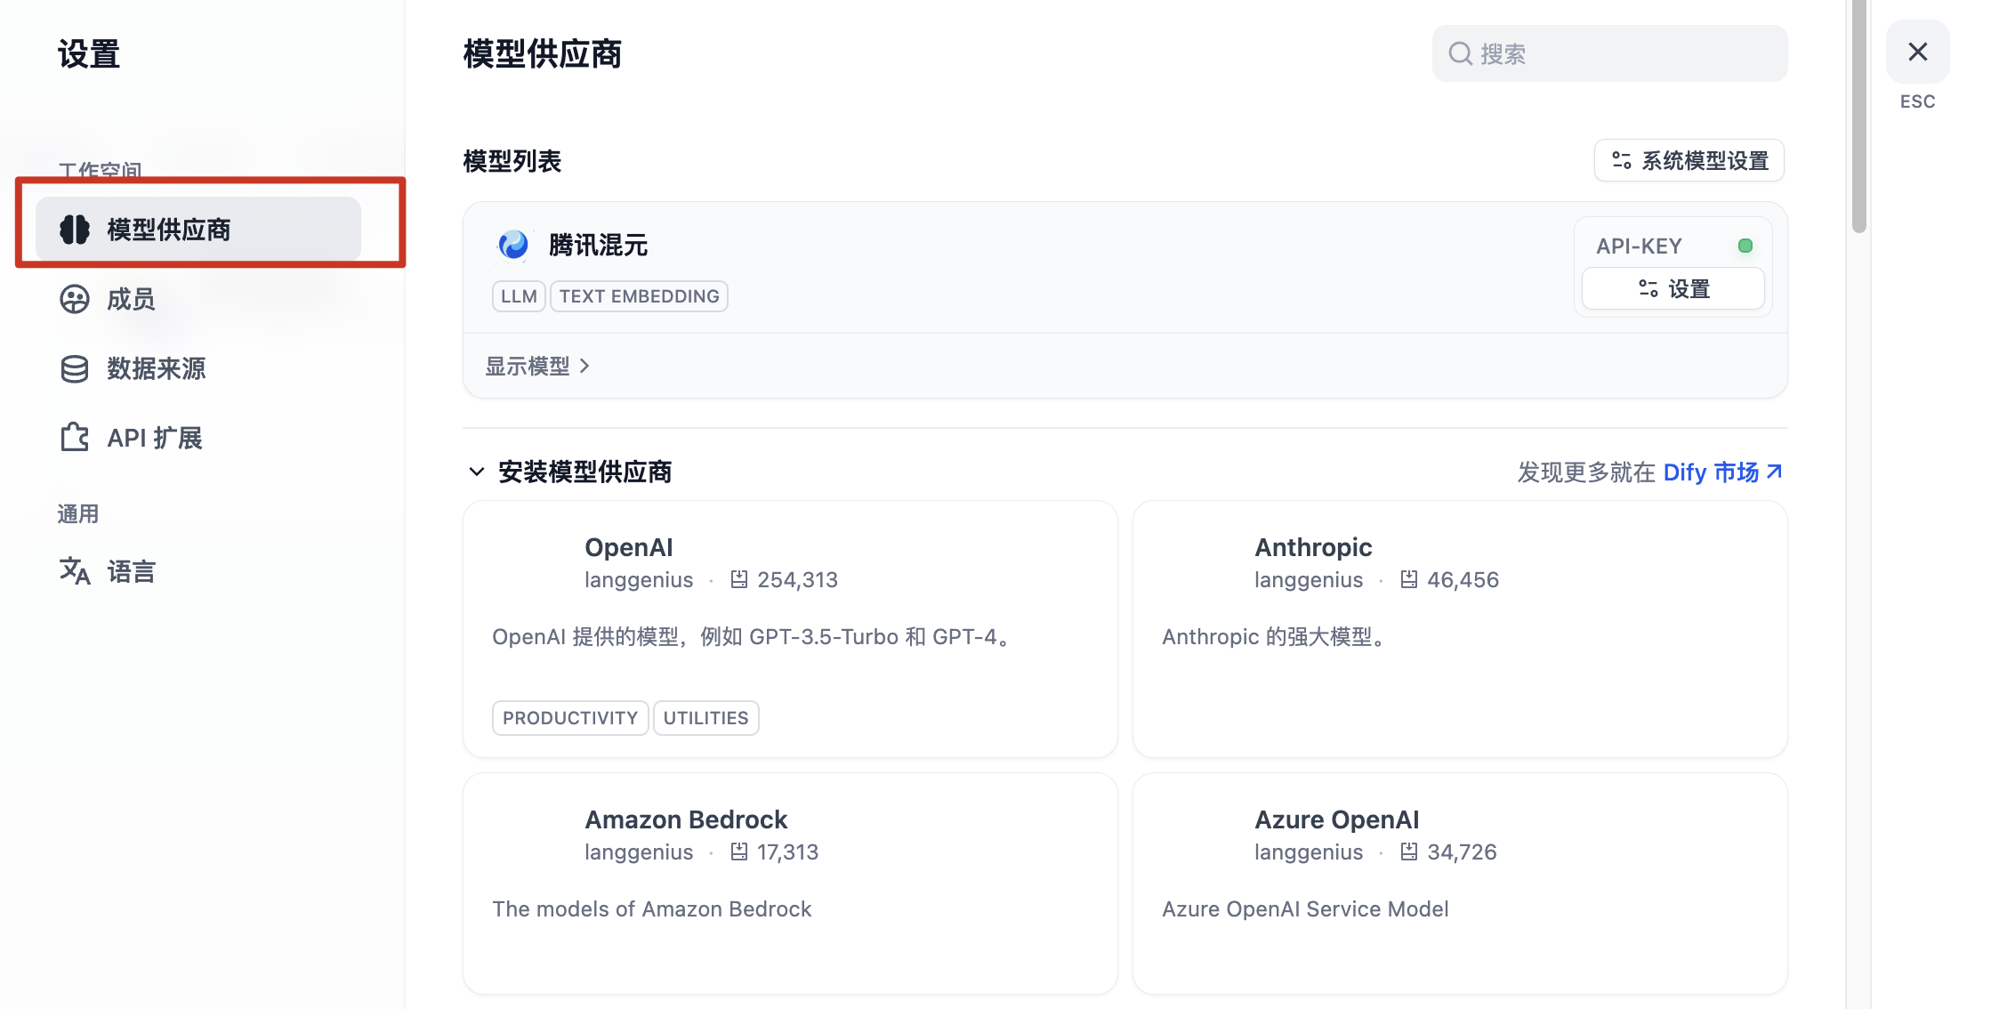This screenshot has height=1009, width=1991.
Task: Switch to 语言 settings section
Action: click(130, 570)
